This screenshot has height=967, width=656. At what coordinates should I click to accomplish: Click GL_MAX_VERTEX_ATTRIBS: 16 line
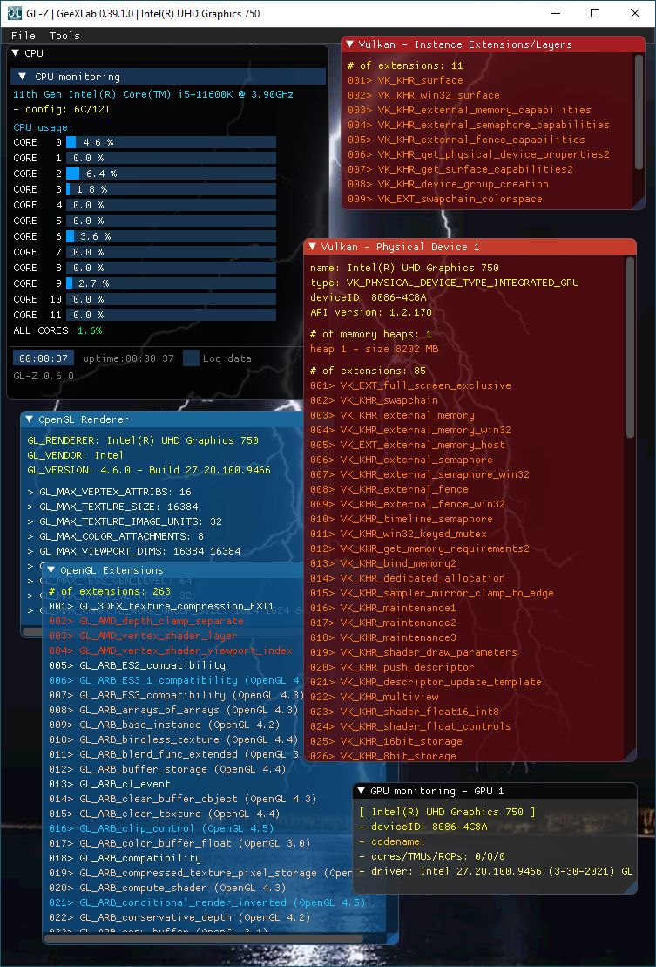[x=109, y=492]
